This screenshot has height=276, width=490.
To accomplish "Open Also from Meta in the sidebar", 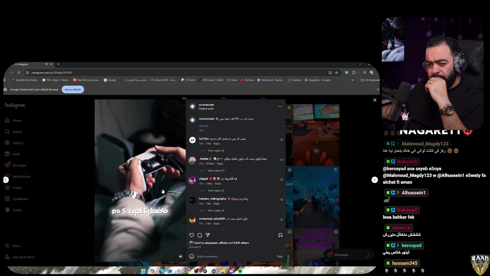I will 20,257.
